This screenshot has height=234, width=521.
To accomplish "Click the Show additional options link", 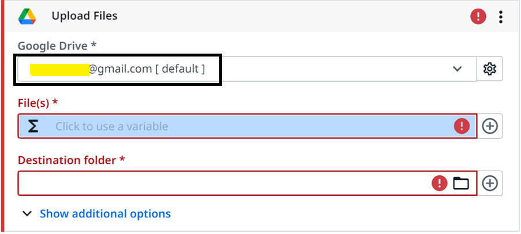I will point(106,213).
